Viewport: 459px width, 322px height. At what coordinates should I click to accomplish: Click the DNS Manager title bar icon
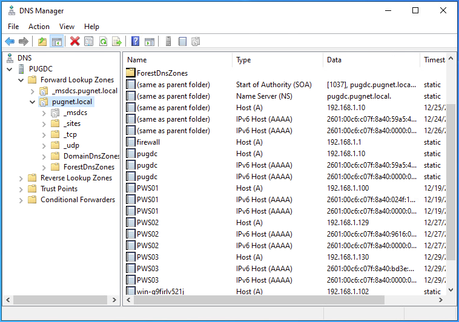[12, 11]
